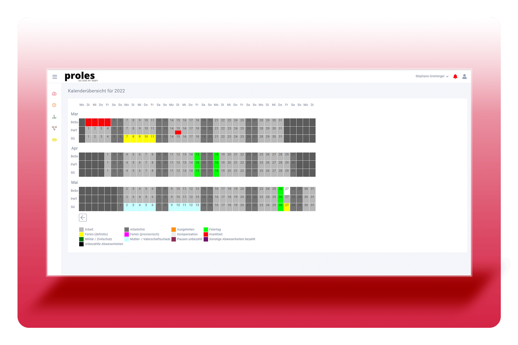Open the dashboard gauge sidebar icon
The width and height of the screenshot is (518, 345).
54,94
